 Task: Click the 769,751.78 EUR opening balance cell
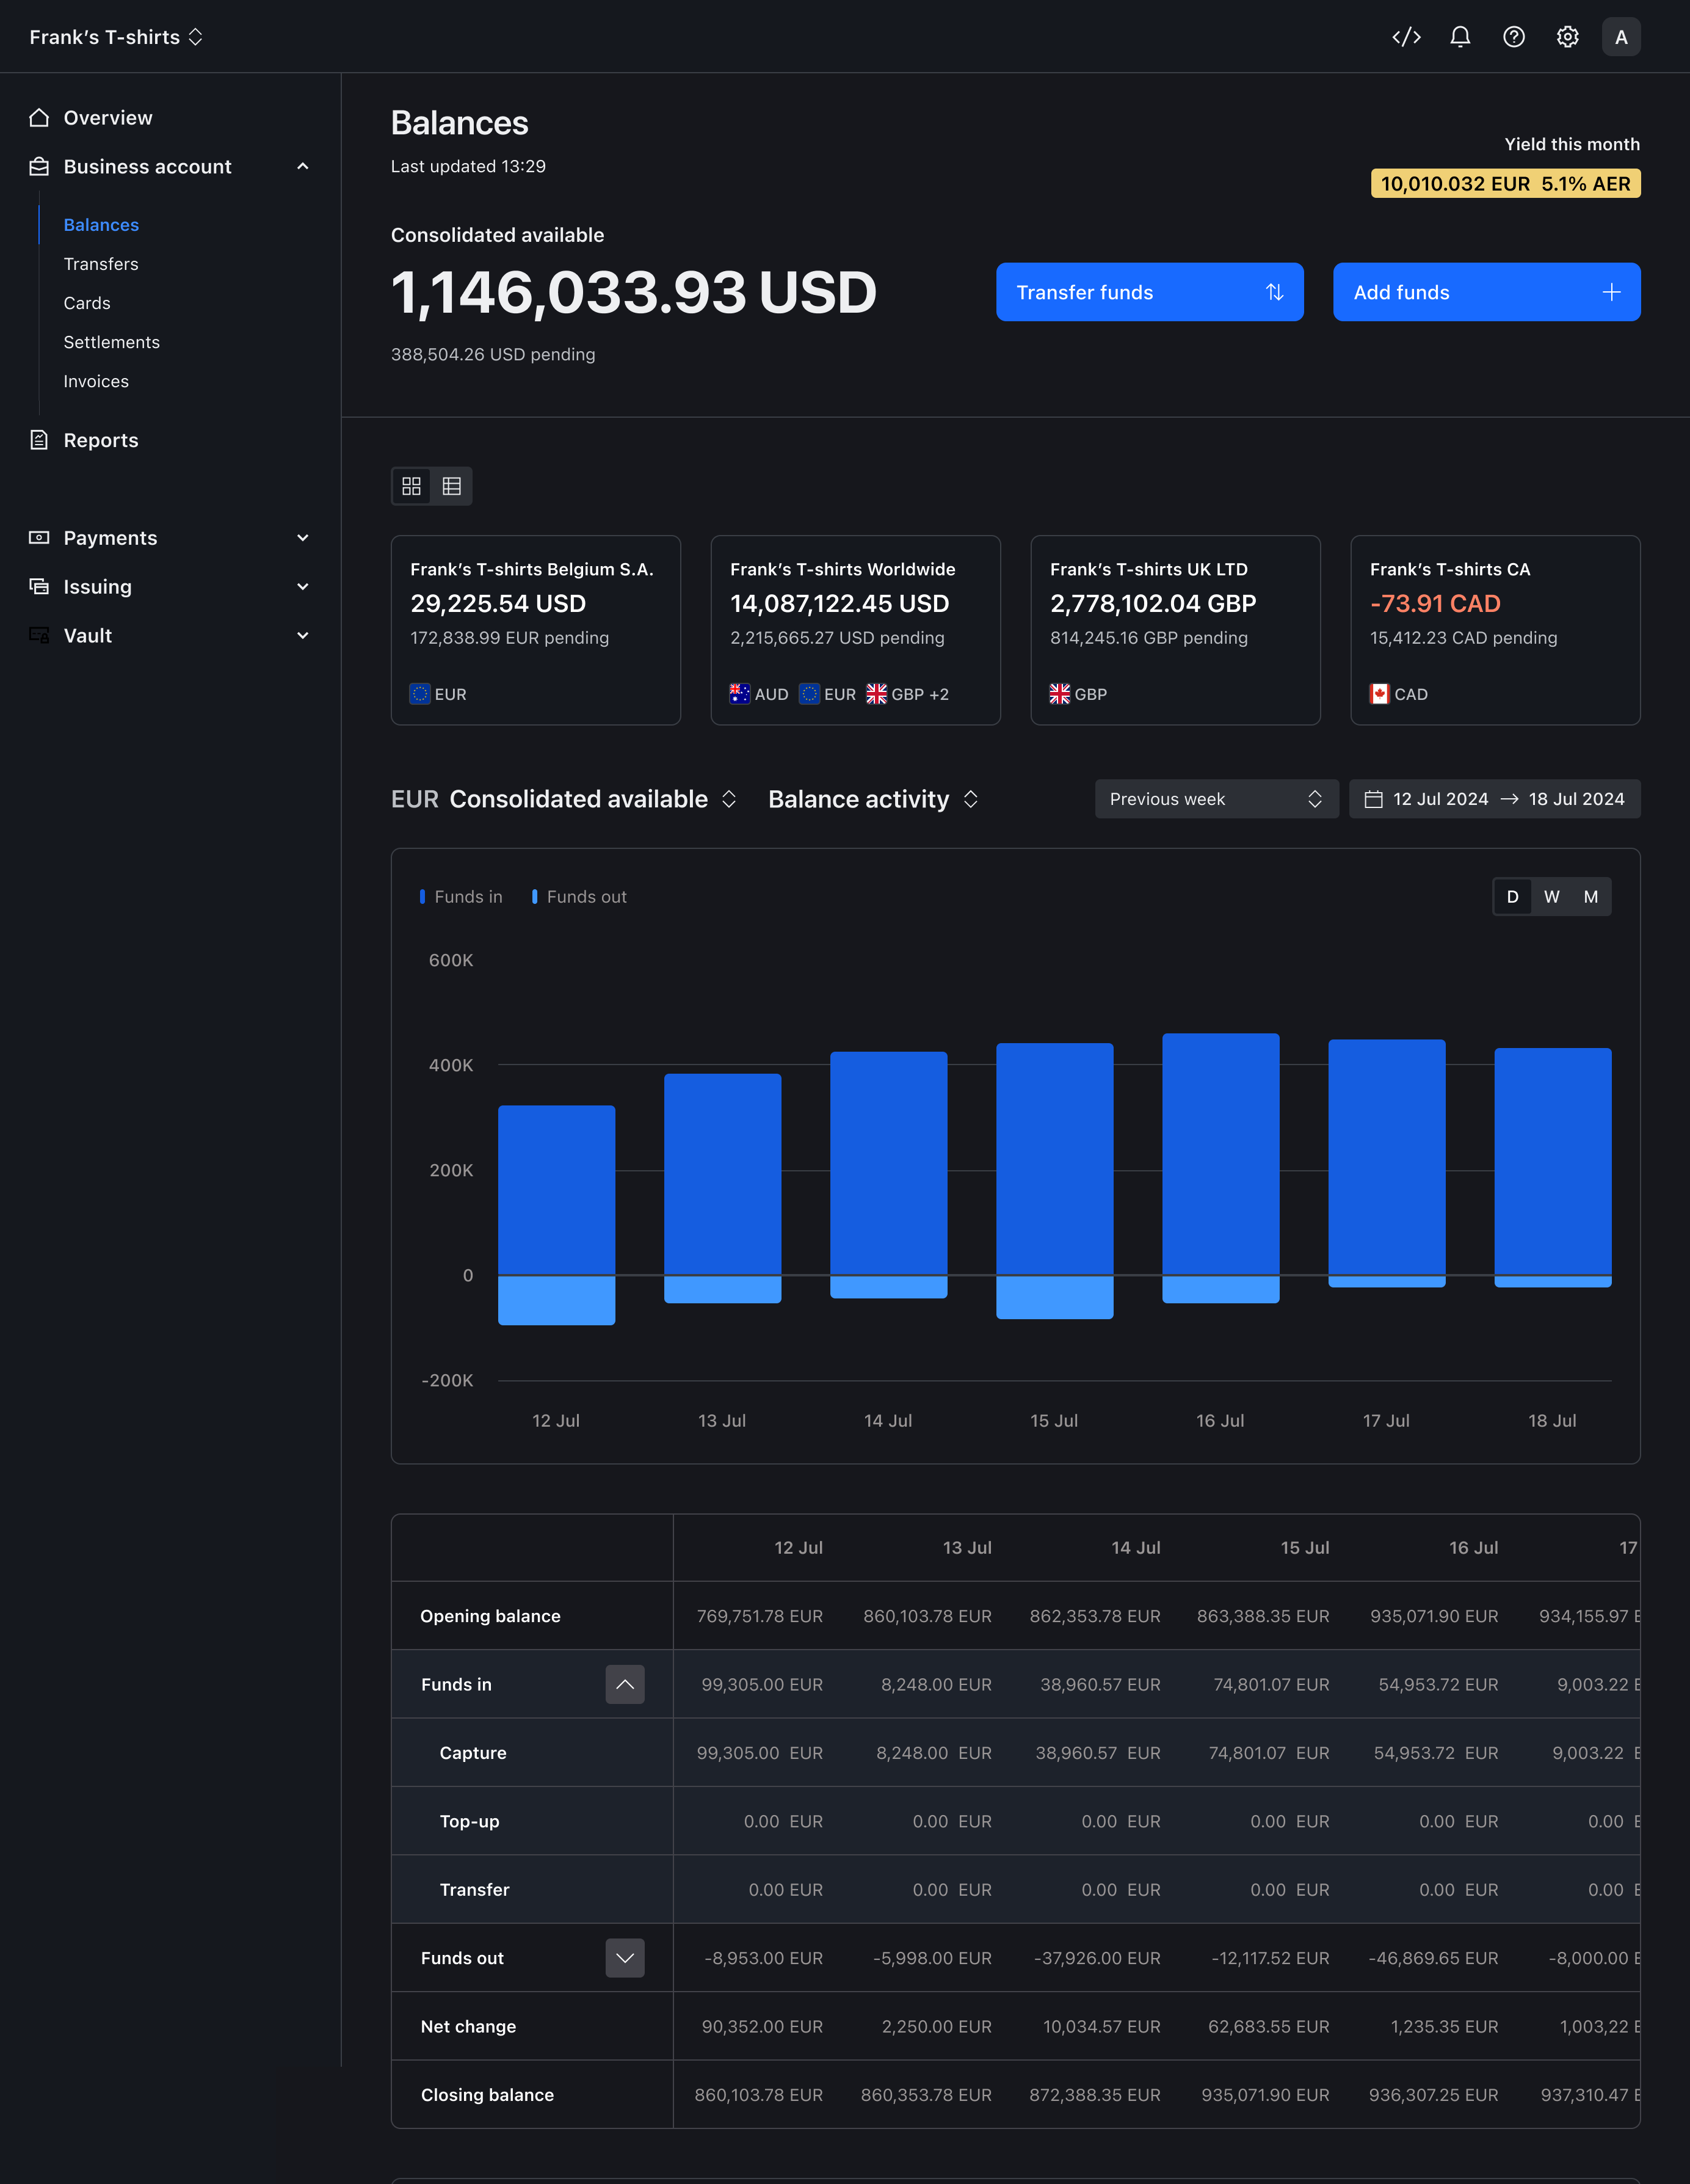click(760, 1616)
